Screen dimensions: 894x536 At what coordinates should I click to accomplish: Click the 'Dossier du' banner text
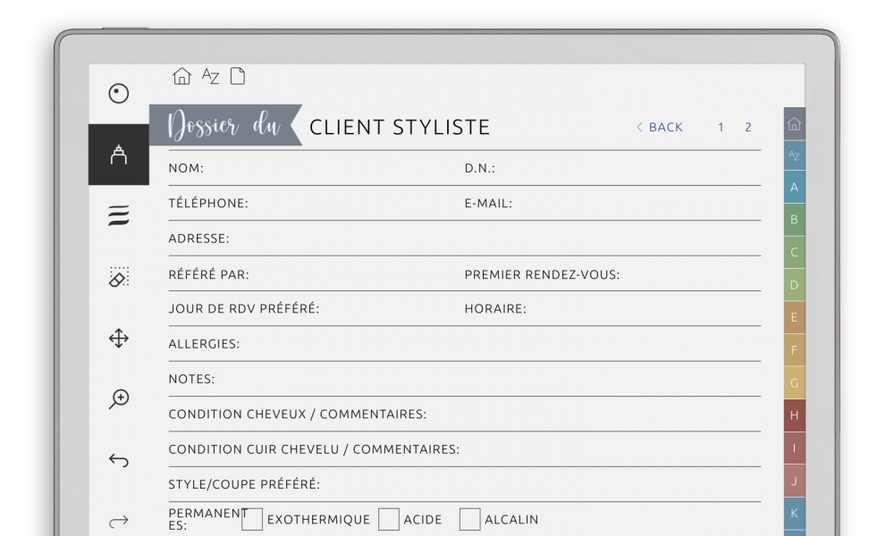click(224, 125)
